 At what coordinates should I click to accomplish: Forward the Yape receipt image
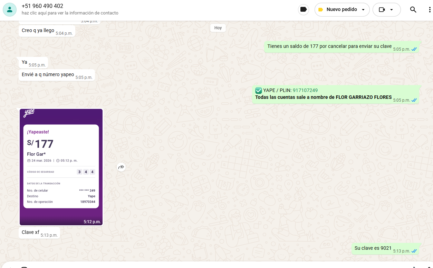coord(121,167)
